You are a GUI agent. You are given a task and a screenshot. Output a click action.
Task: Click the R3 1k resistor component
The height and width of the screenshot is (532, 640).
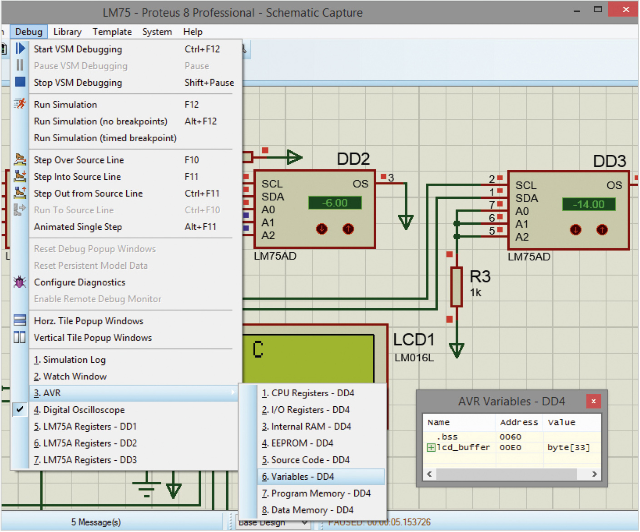coord(456,287)
